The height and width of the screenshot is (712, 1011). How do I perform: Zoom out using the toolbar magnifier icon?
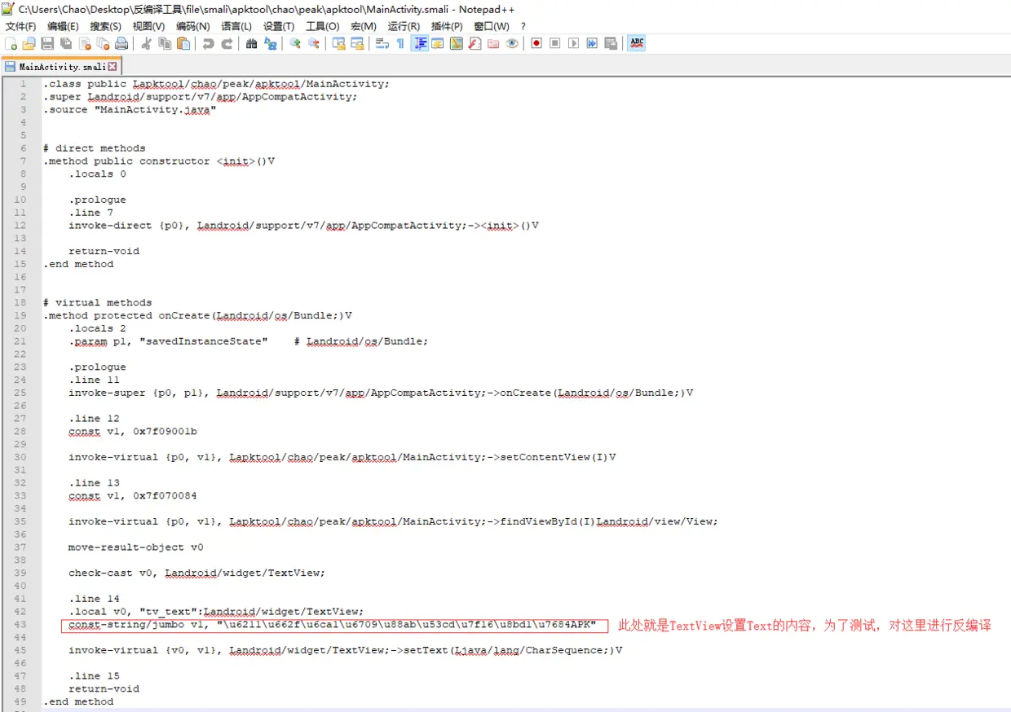(314, 43)
